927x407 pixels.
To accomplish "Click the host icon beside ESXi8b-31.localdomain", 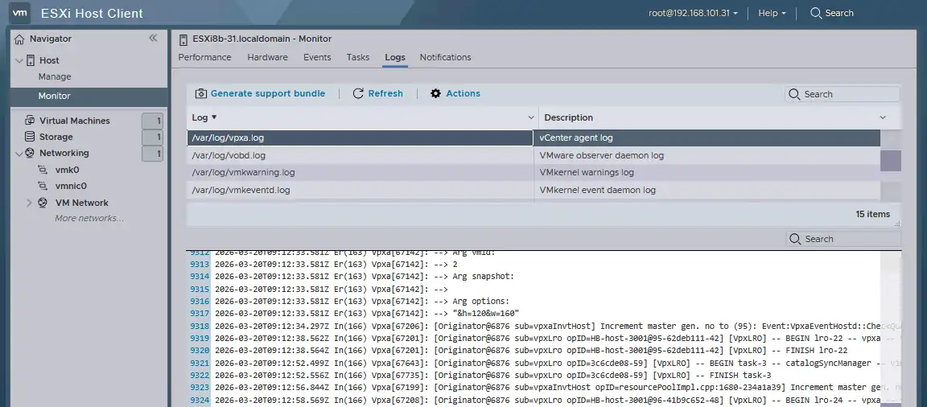I will [183, 39].
